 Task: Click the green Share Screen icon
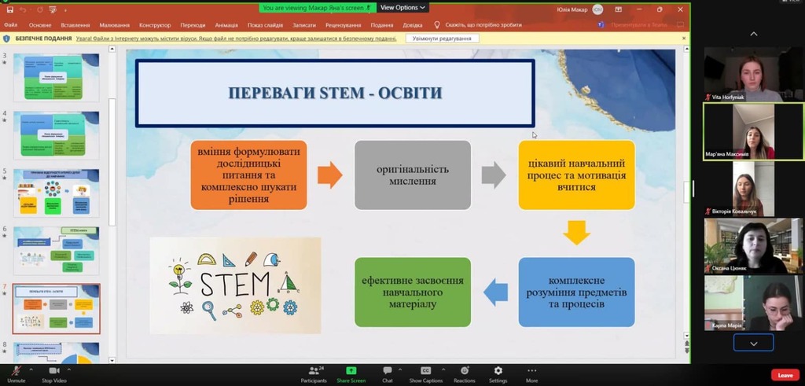351,371
